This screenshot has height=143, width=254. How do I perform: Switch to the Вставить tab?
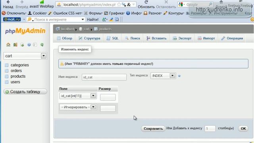click(x=156, y=38)
